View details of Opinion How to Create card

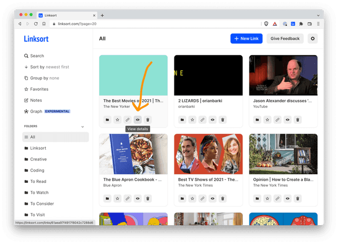pyautogui.click(x=288, y=198)
